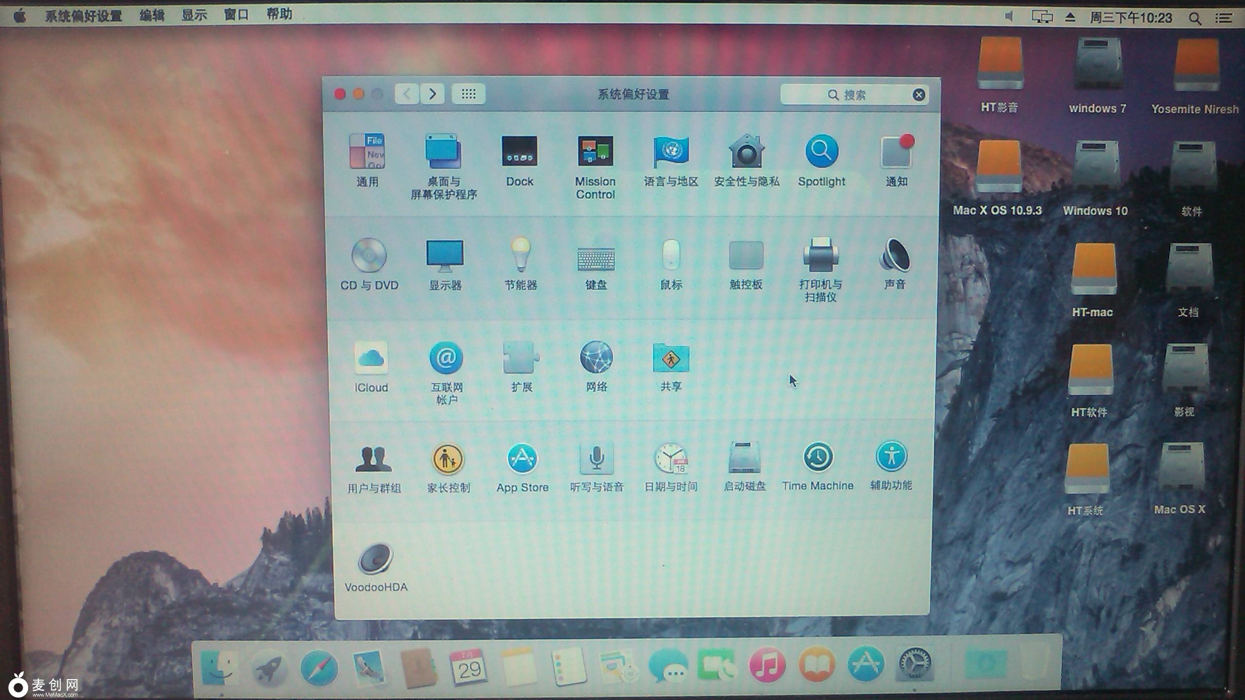
Task: Open the 窗口 menu in menu bar
Action: [x=236, y=16]
